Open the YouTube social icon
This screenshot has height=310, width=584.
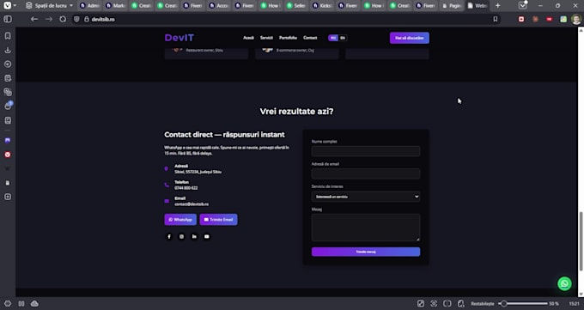pyautogui.click(x=207, y=237)
